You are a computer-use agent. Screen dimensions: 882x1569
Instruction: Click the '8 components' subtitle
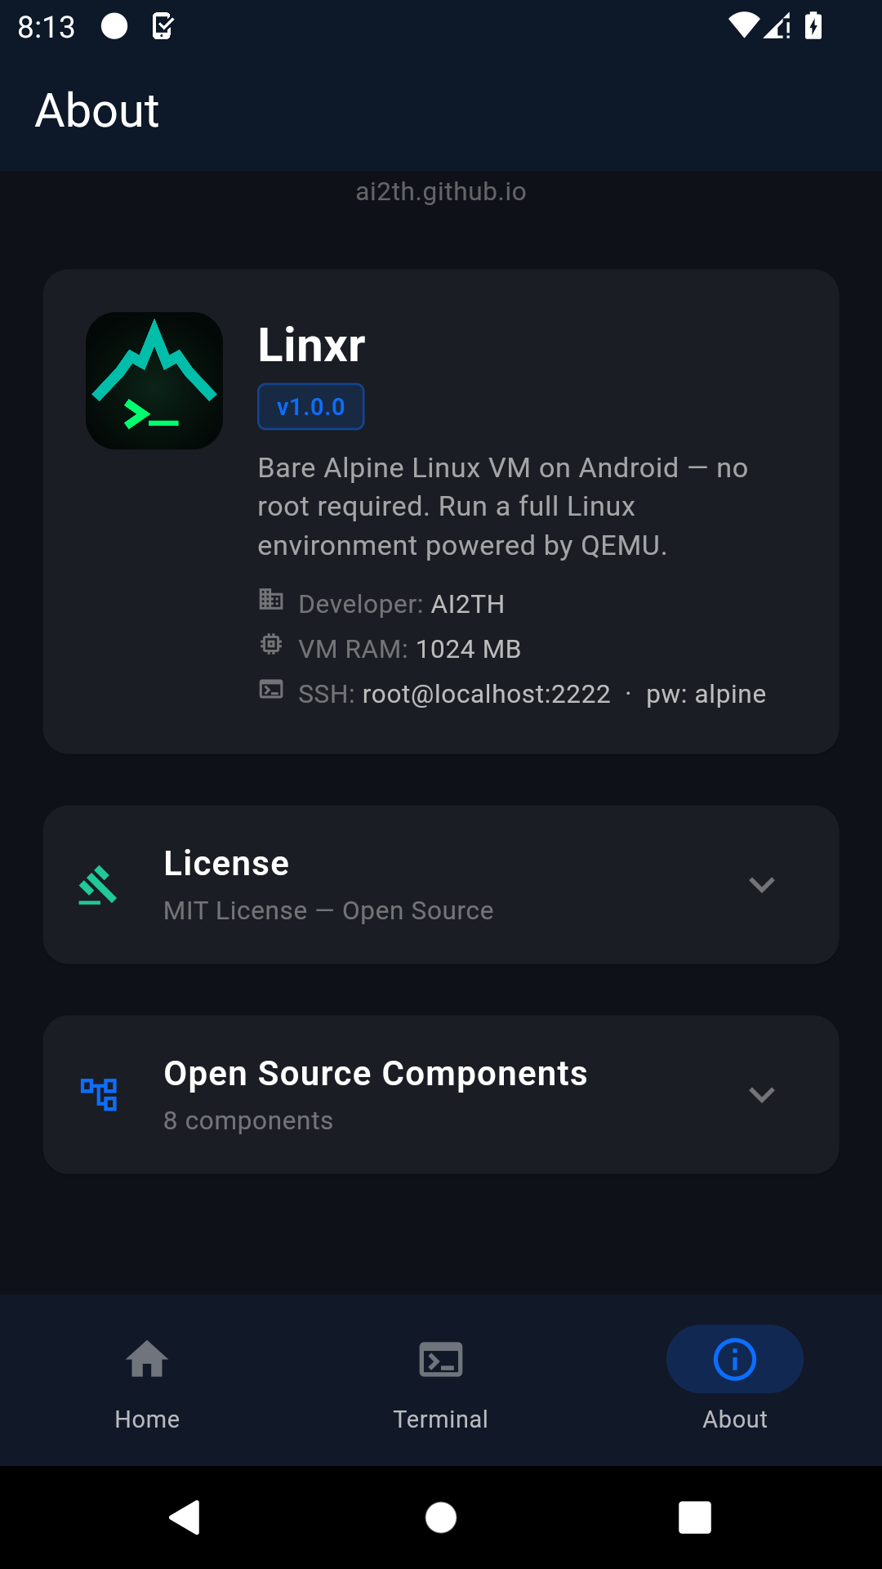[248, 1120]
